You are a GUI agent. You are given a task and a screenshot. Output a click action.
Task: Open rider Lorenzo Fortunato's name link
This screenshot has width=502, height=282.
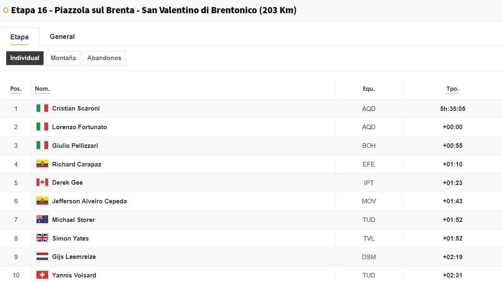79,127
